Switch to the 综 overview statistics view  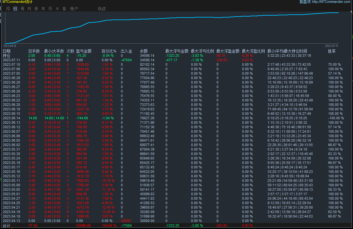point(8,9)
